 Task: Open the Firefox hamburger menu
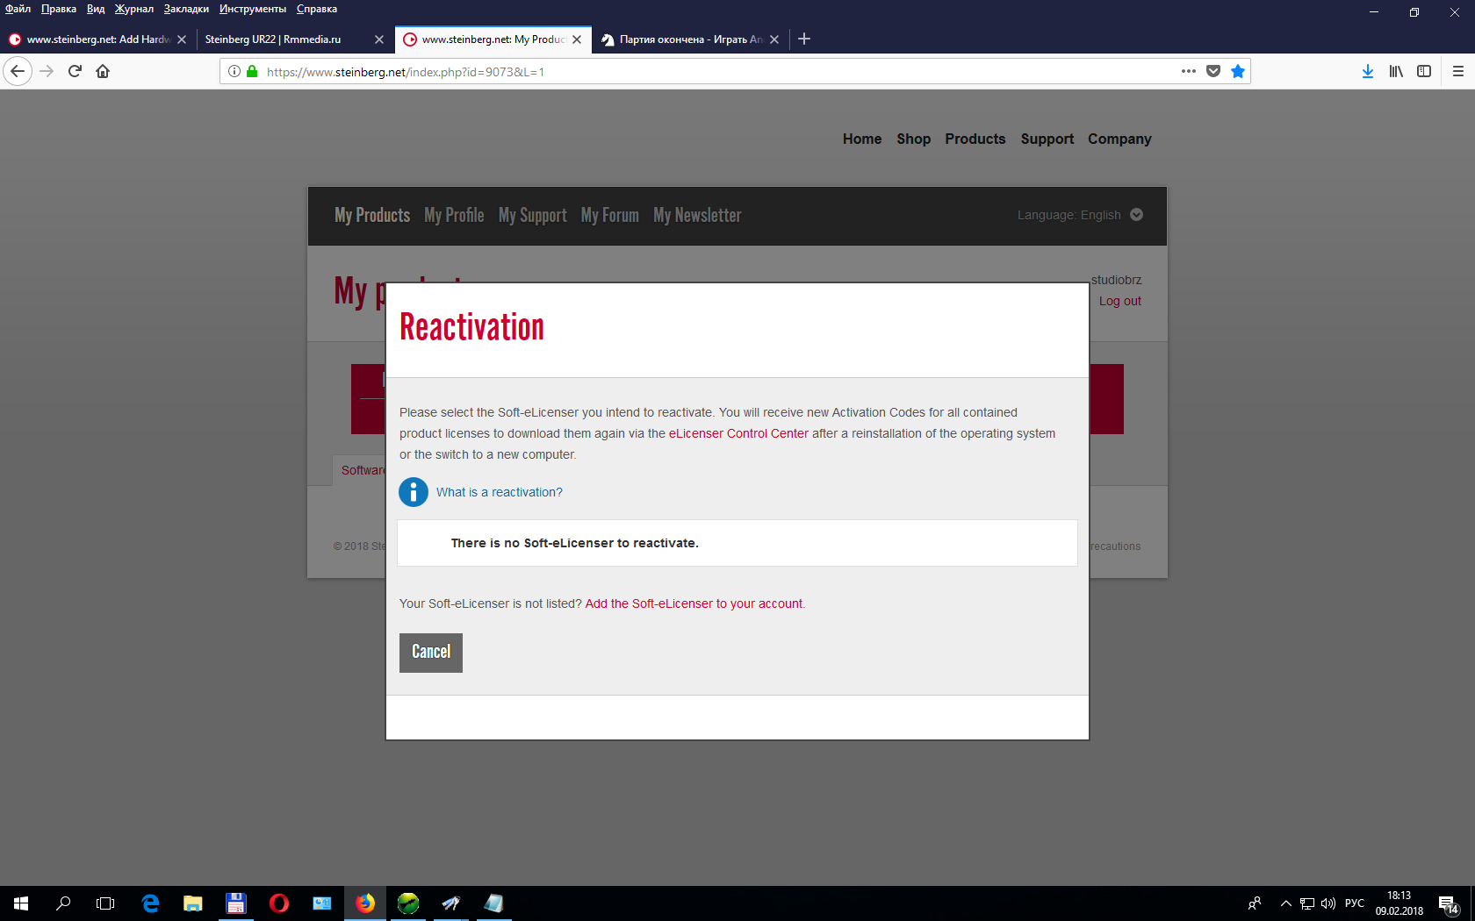click(x=1458, y=71)
